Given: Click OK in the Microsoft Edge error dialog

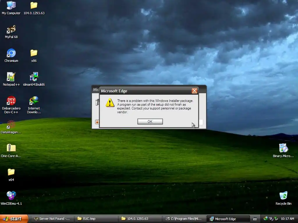Looking at the screenshot, I should [150, 122].
